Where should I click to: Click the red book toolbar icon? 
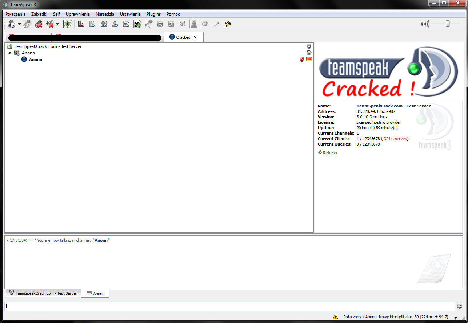(81, 24)
